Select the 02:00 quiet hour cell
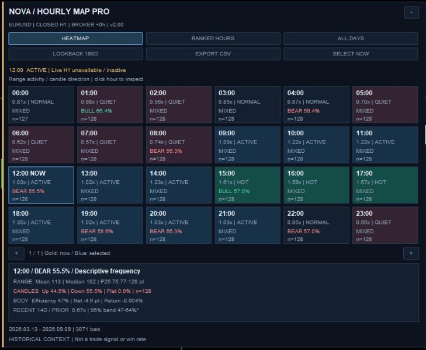 [x=179, y=105]
